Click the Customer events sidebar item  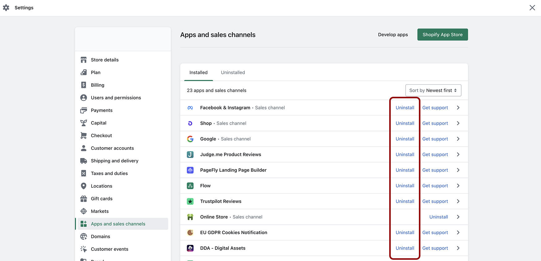tap(122, 249)
